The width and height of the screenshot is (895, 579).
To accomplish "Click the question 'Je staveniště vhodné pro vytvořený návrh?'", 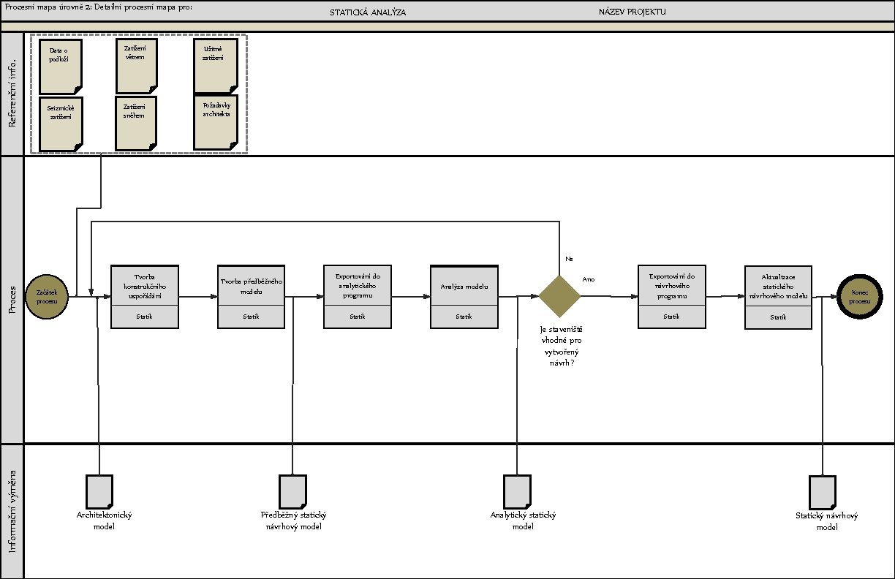I will click(x=560, y=345).
